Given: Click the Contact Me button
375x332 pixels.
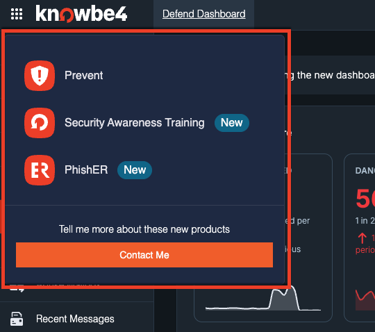Looking at the screenshot, I should coord(144,255).
